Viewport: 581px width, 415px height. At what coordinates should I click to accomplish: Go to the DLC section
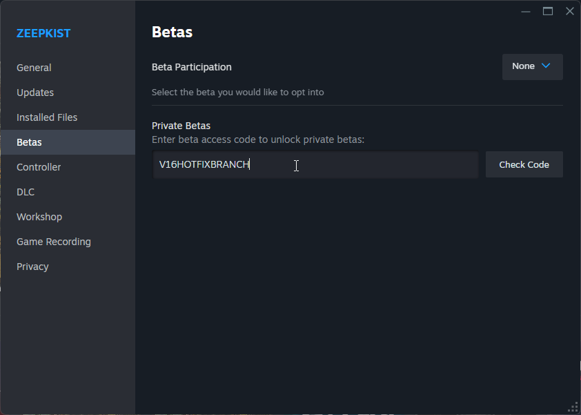point(26,192)
